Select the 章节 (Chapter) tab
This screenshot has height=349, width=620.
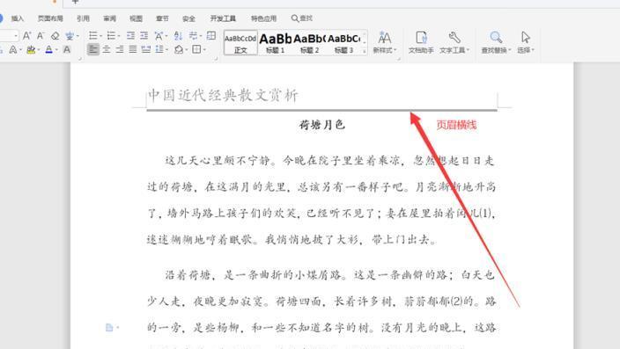coord(162,18)
